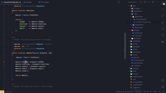Expand the Exceptions folder
Image resolution: width=166 pixels, height=93 pixels.
pos(138,11)
